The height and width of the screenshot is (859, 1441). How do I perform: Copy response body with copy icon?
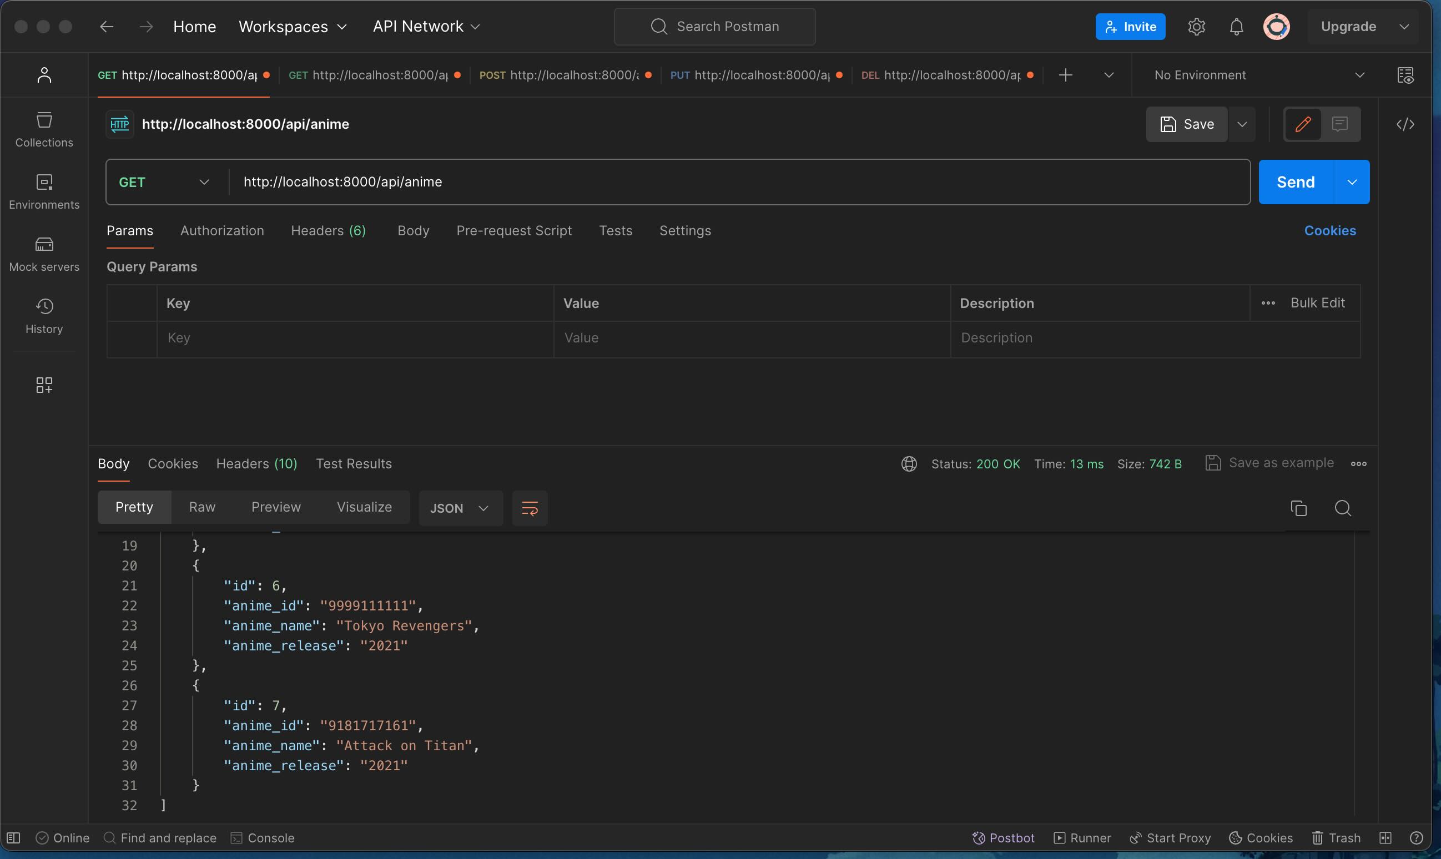coord(1298,508)
